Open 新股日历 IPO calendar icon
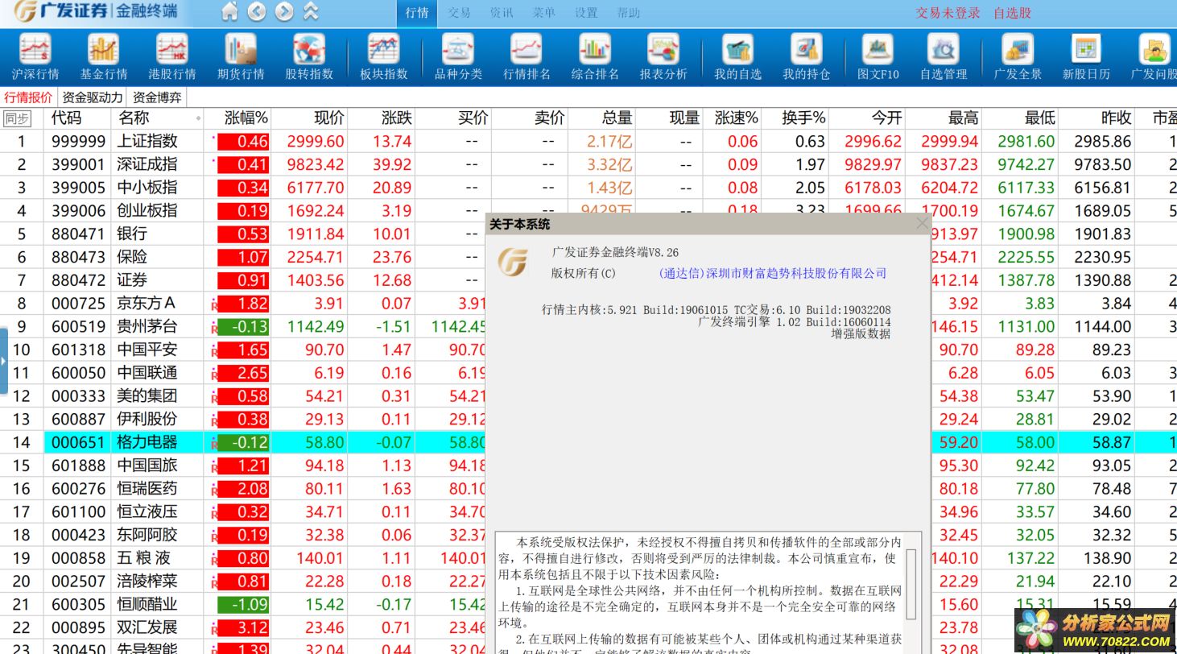 pos(1086,57)
